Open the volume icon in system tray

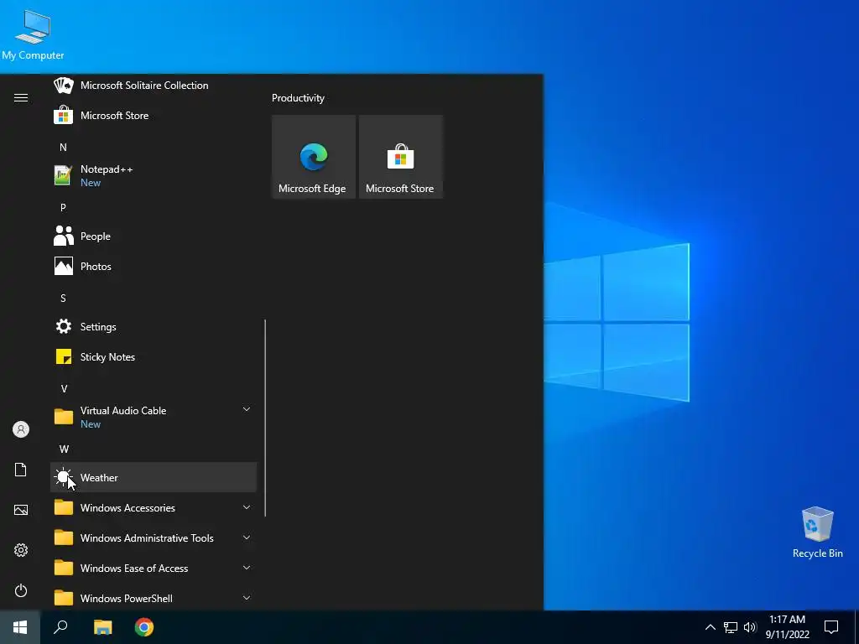pos(750,627)
